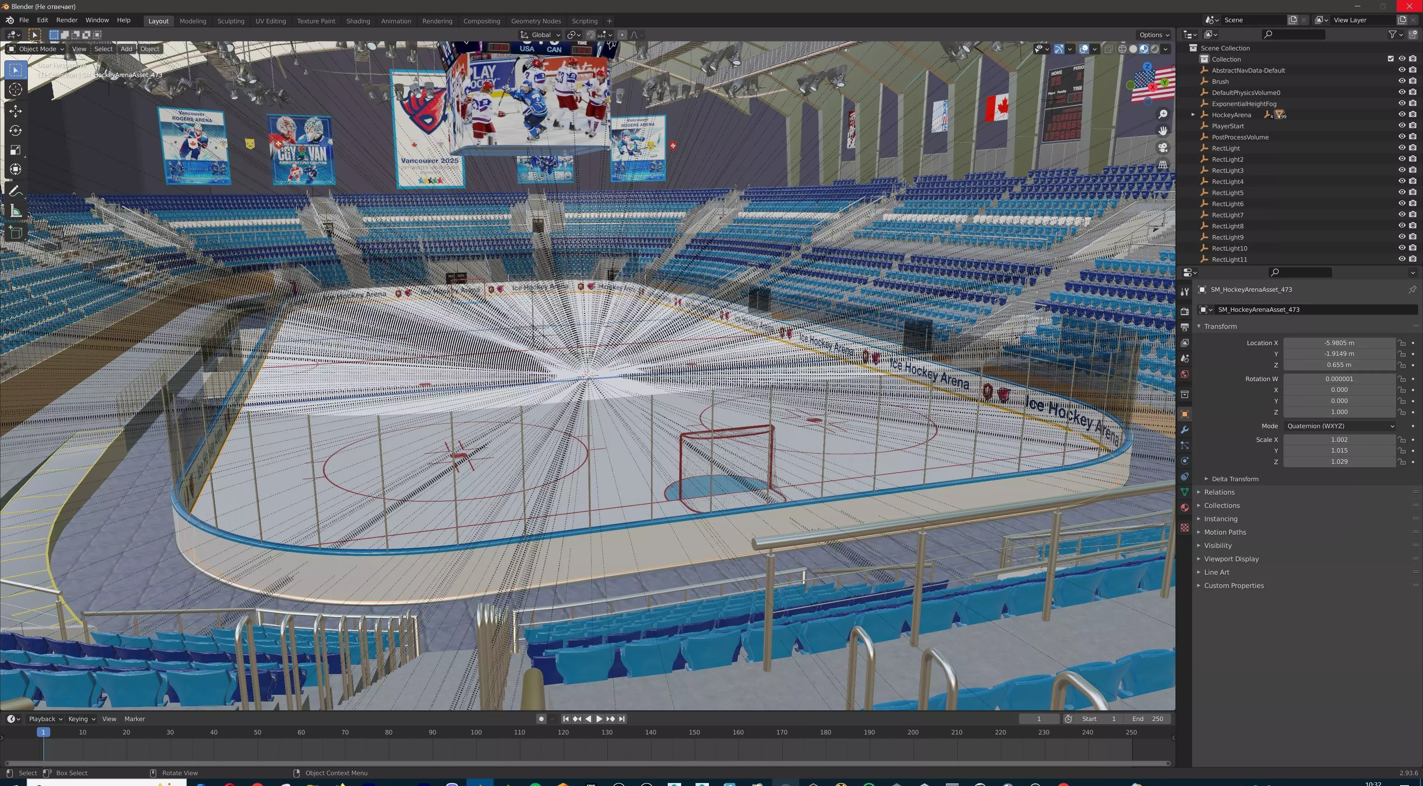Image resolution: width=1423 pixels, height=786 pixels.
Task: Open the Texture properties tab
Action: (1184, 527)
